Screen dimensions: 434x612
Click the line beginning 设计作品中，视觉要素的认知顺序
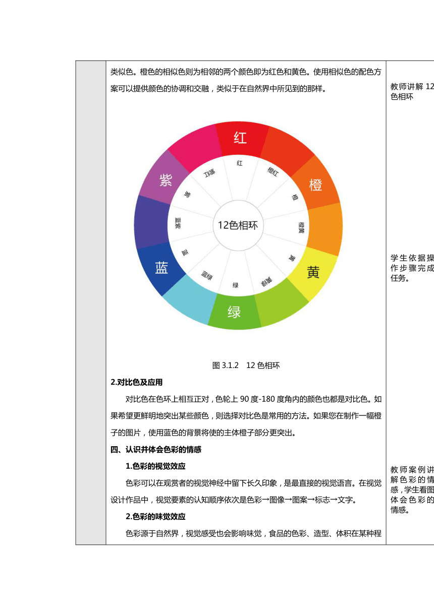(x=235, y=500)
